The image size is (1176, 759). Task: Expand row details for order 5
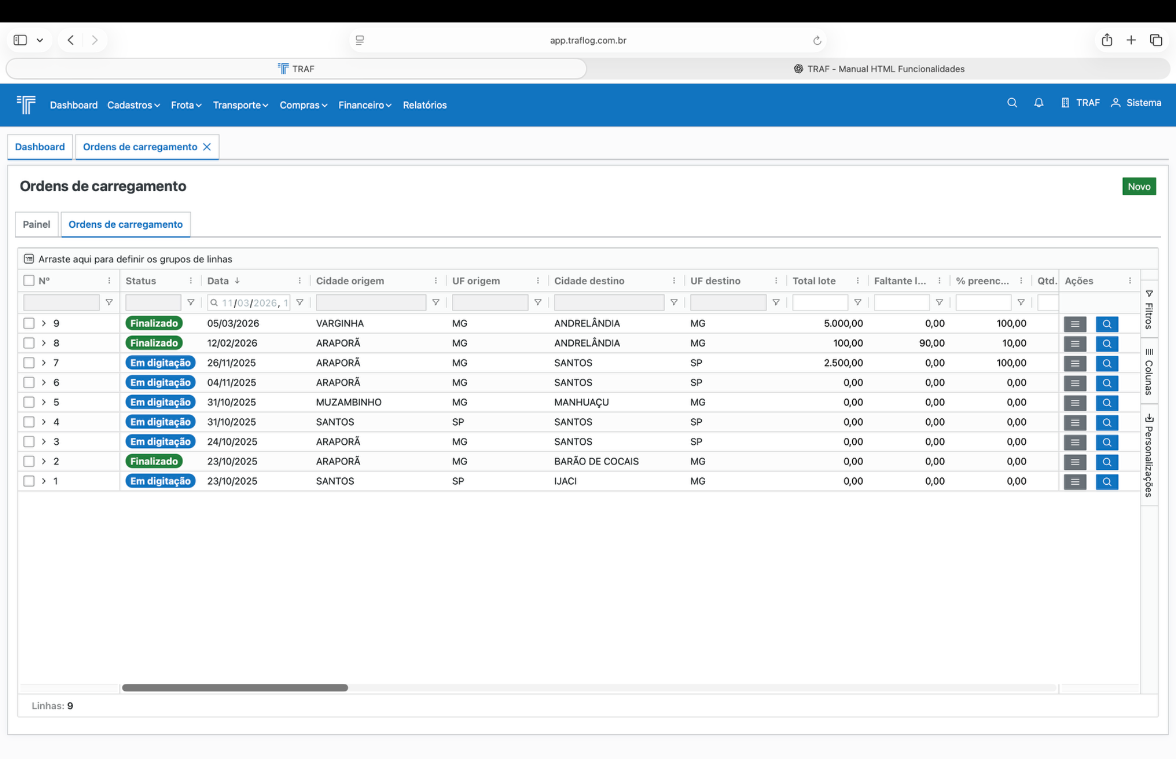click(44, 402)
